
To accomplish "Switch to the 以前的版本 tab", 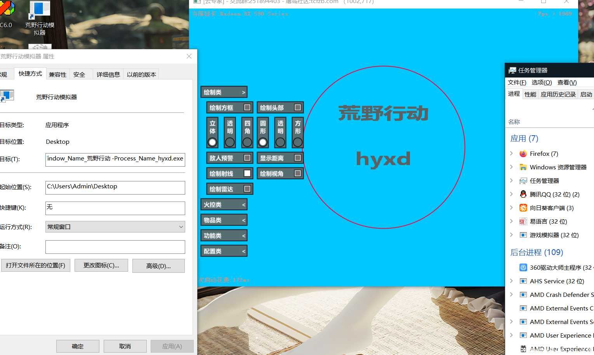I will pyautogui.click(x=141, y=74).
